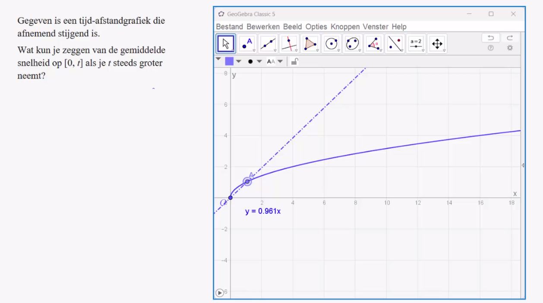The width and height of the screenshot is (543, 303).
Task: Open the point style dropdown
Action: coord(255,62)
